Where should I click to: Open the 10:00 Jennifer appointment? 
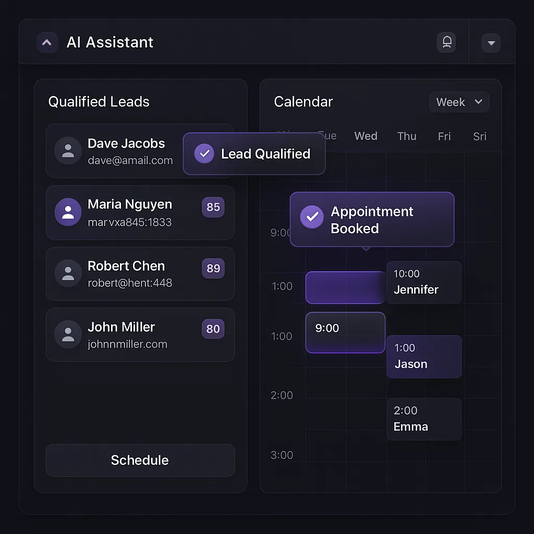point(423,282)
